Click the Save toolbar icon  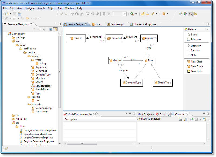pyautogui.click(x=15, y=14)
